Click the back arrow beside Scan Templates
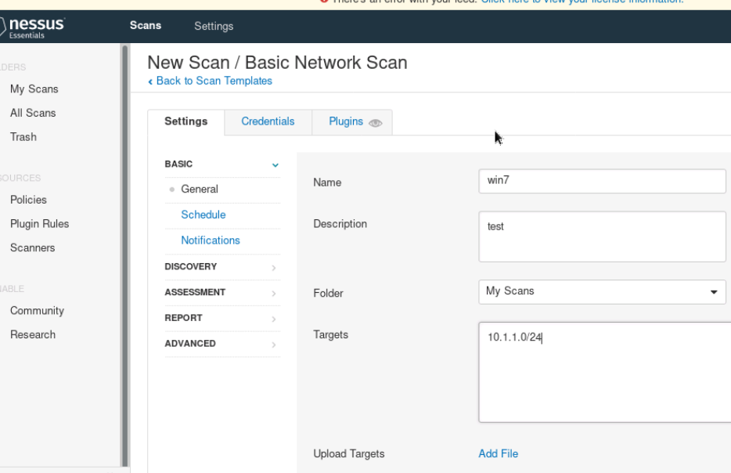The height and width of the screenshot is (473, 731). tap(150, 81)
